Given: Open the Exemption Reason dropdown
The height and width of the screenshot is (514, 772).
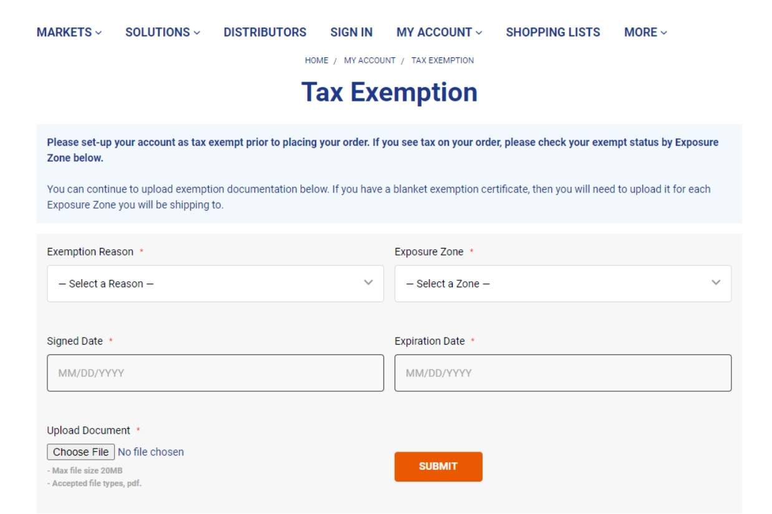Looking at the screenshot, I should click(x=215, y=283).
